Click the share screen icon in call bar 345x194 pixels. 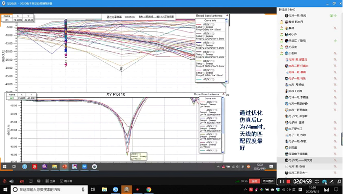pos(30,181)
